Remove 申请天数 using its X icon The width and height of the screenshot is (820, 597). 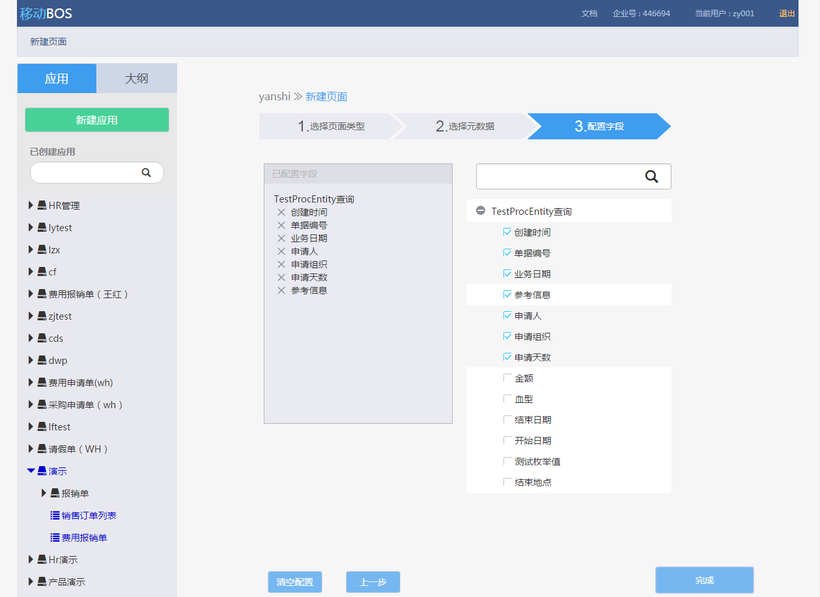pyautogui.click(x=281, y=277)
